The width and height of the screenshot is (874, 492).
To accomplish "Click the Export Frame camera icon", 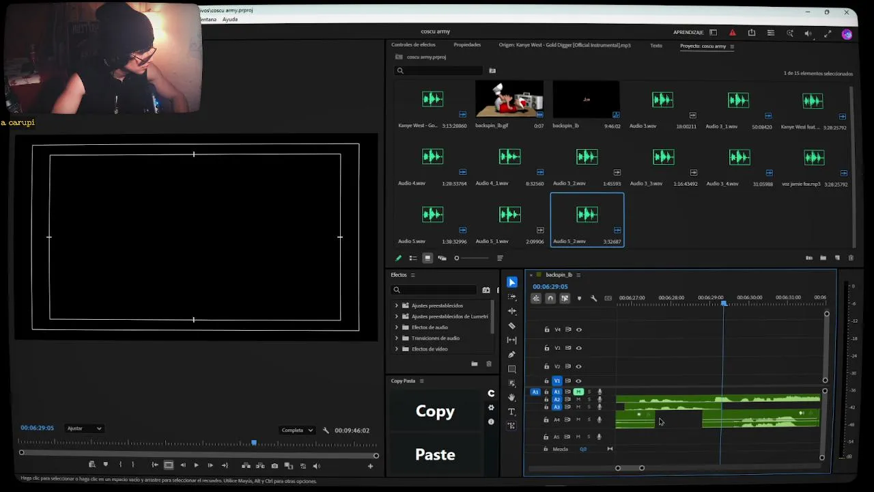I will click(x=274, y=465).
